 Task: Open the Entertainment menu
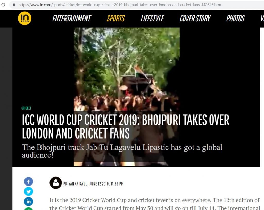click(x=72, y=19)
